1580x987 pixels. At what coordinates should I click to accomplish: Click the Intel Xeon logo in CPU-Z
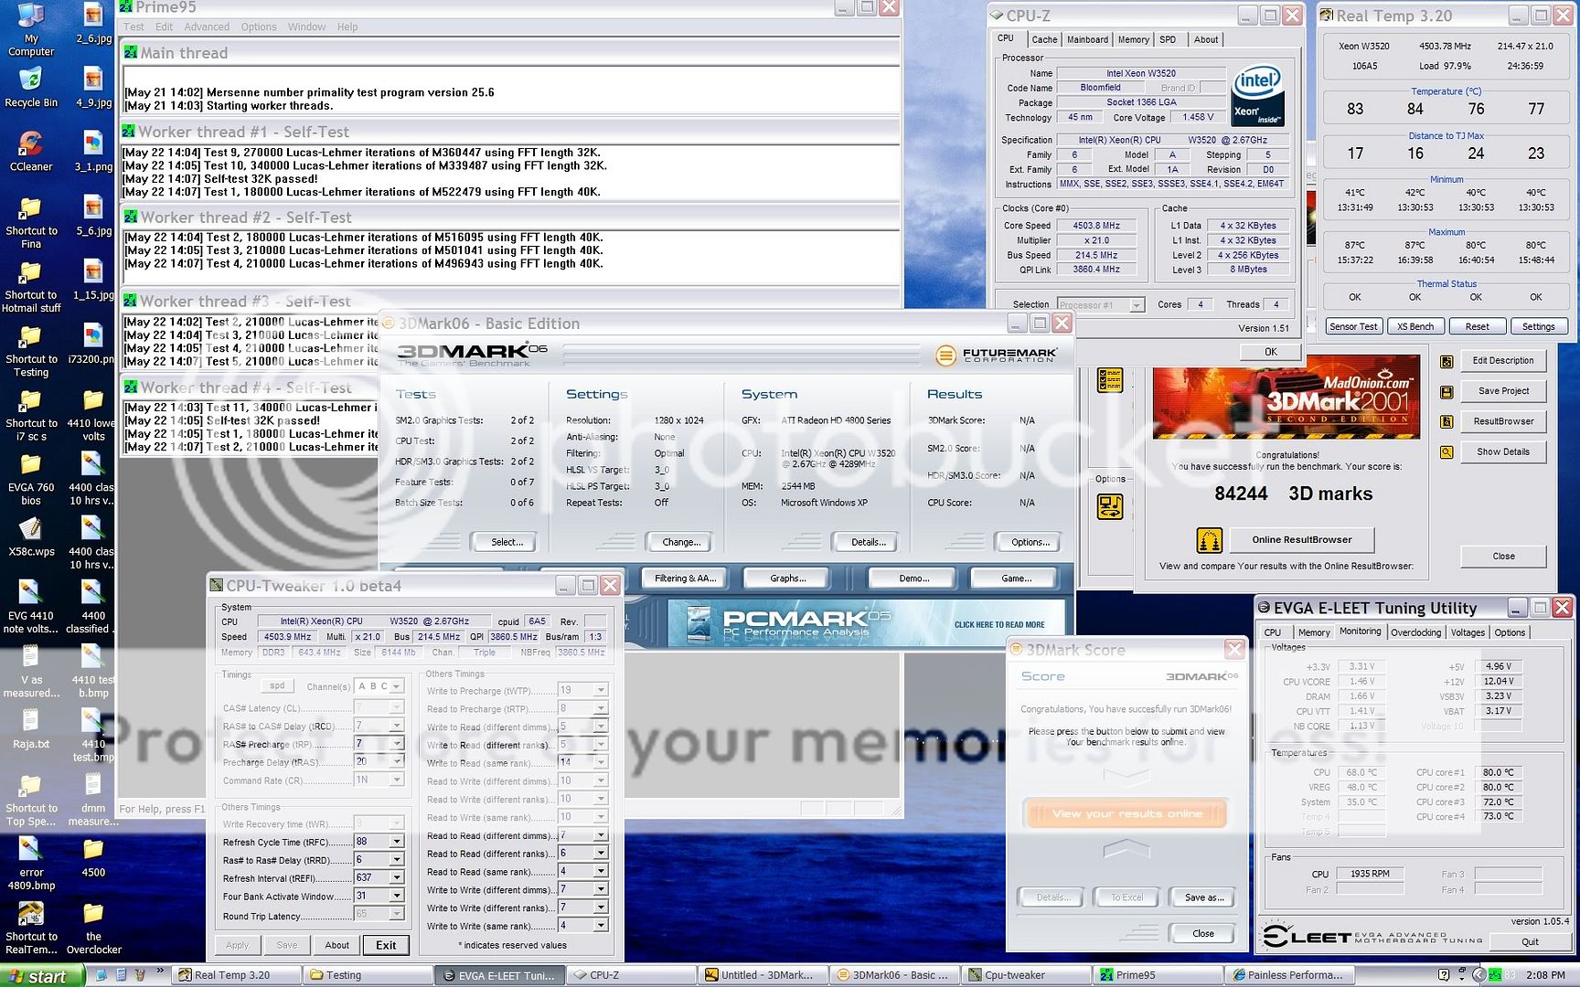(x=1258, y=94)
